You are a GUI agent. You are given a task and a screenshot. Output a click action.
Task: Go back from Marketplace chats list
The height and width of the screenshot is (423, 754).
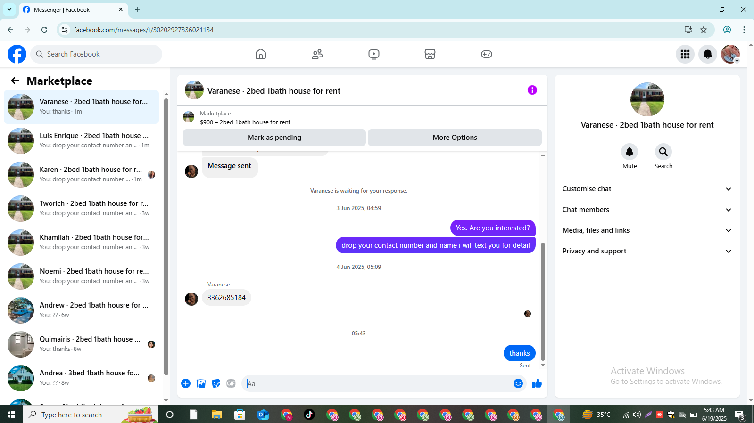pos(15,81)
